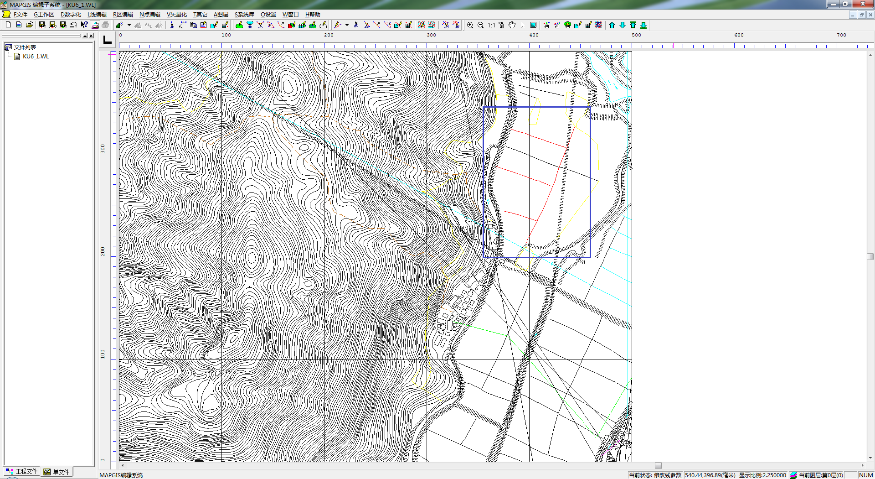The width and height of the screenshot is (875, 479).
Task: Click the 当前图层:第0层(0) status field
Action: click(x=821, y=475)
